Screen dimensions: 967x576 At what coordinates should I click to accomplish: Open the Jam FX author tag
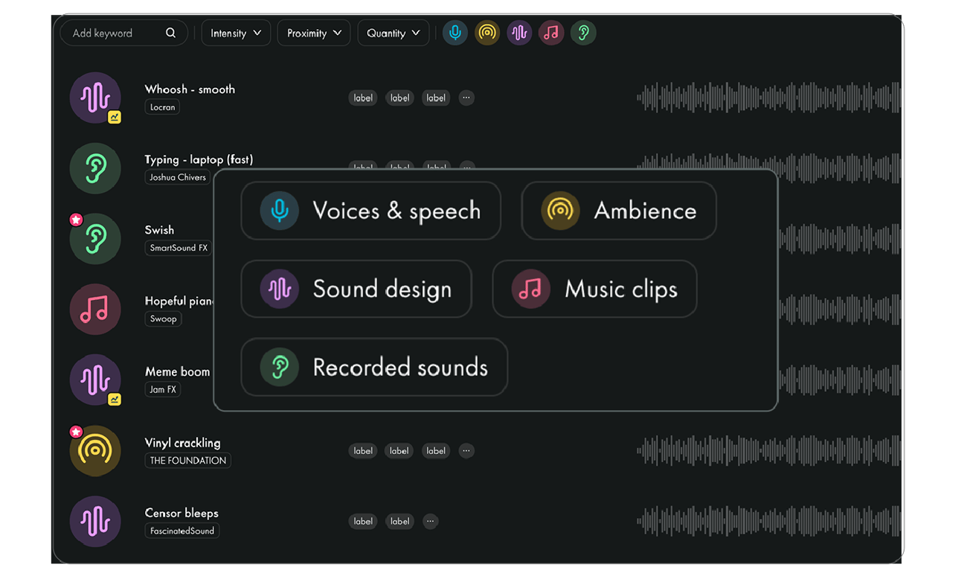tap(163, 389)
